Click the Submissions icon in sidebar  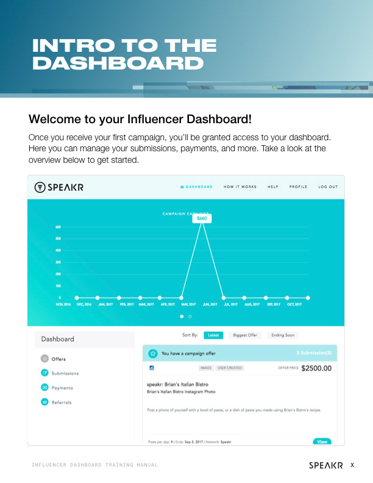pyautogui.click(x=44, y=373)
